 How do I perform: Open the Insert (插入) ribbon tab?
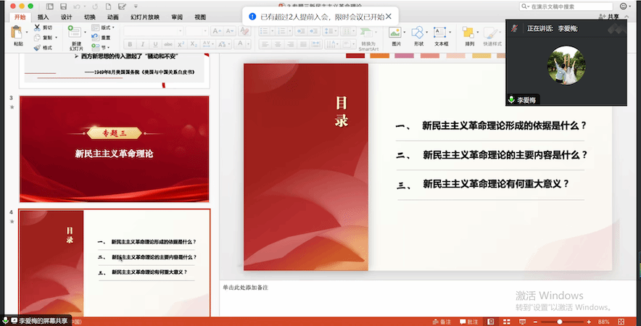44,16
